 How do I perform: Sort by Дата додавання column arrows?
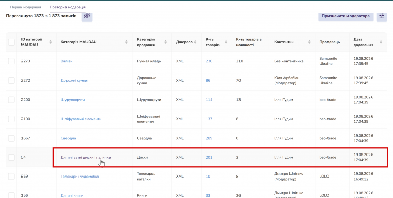[x=381, y=42]
